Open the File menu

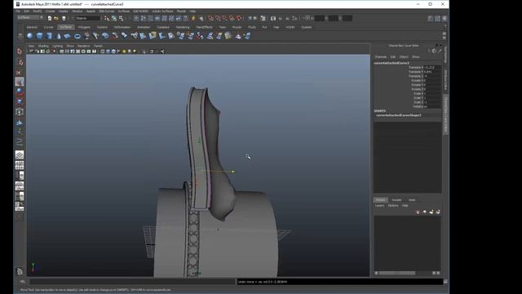tap(18, 11)
